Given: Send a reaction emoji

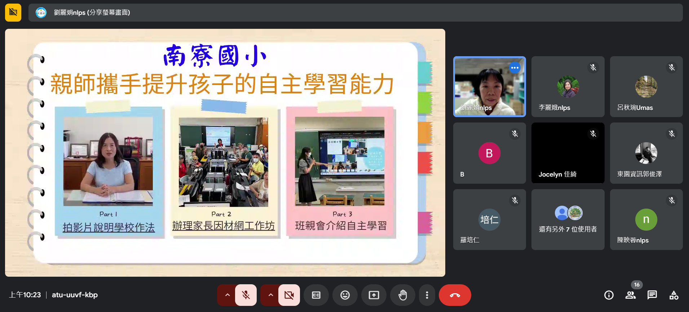Looking at the screenshot, I should 345,295.
